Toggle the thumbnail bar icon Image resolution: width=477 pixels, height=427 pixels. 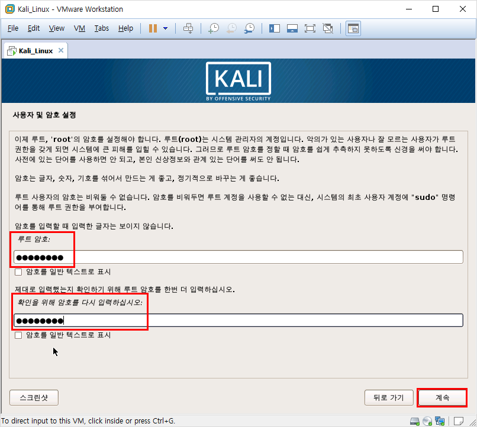(x=292, y=28)
